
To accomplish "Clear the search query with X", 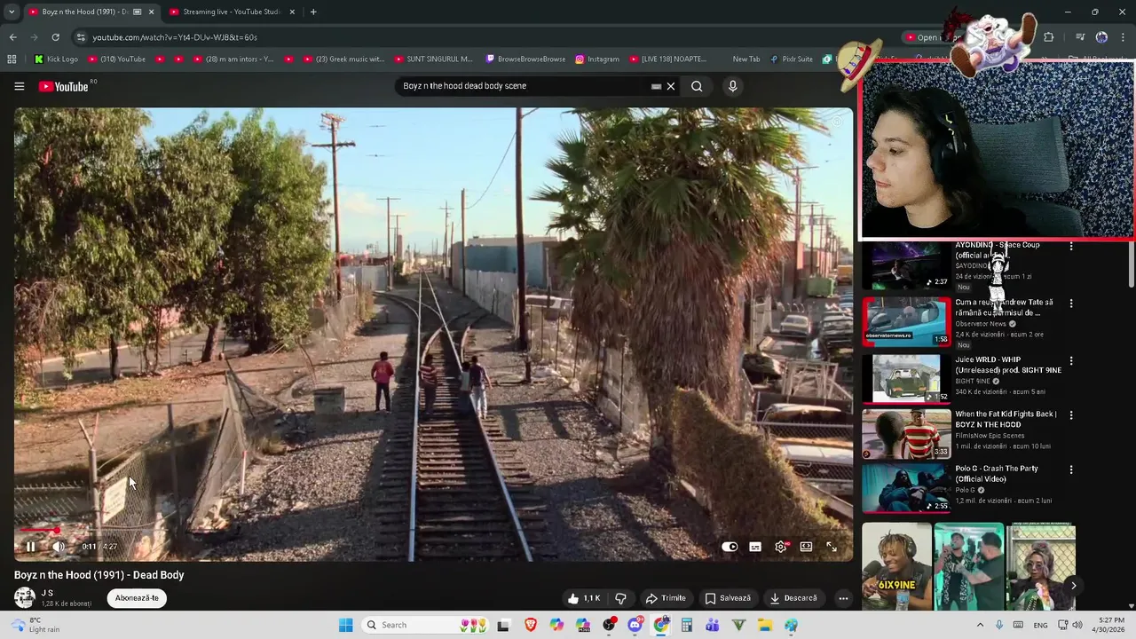I will 671,86.
